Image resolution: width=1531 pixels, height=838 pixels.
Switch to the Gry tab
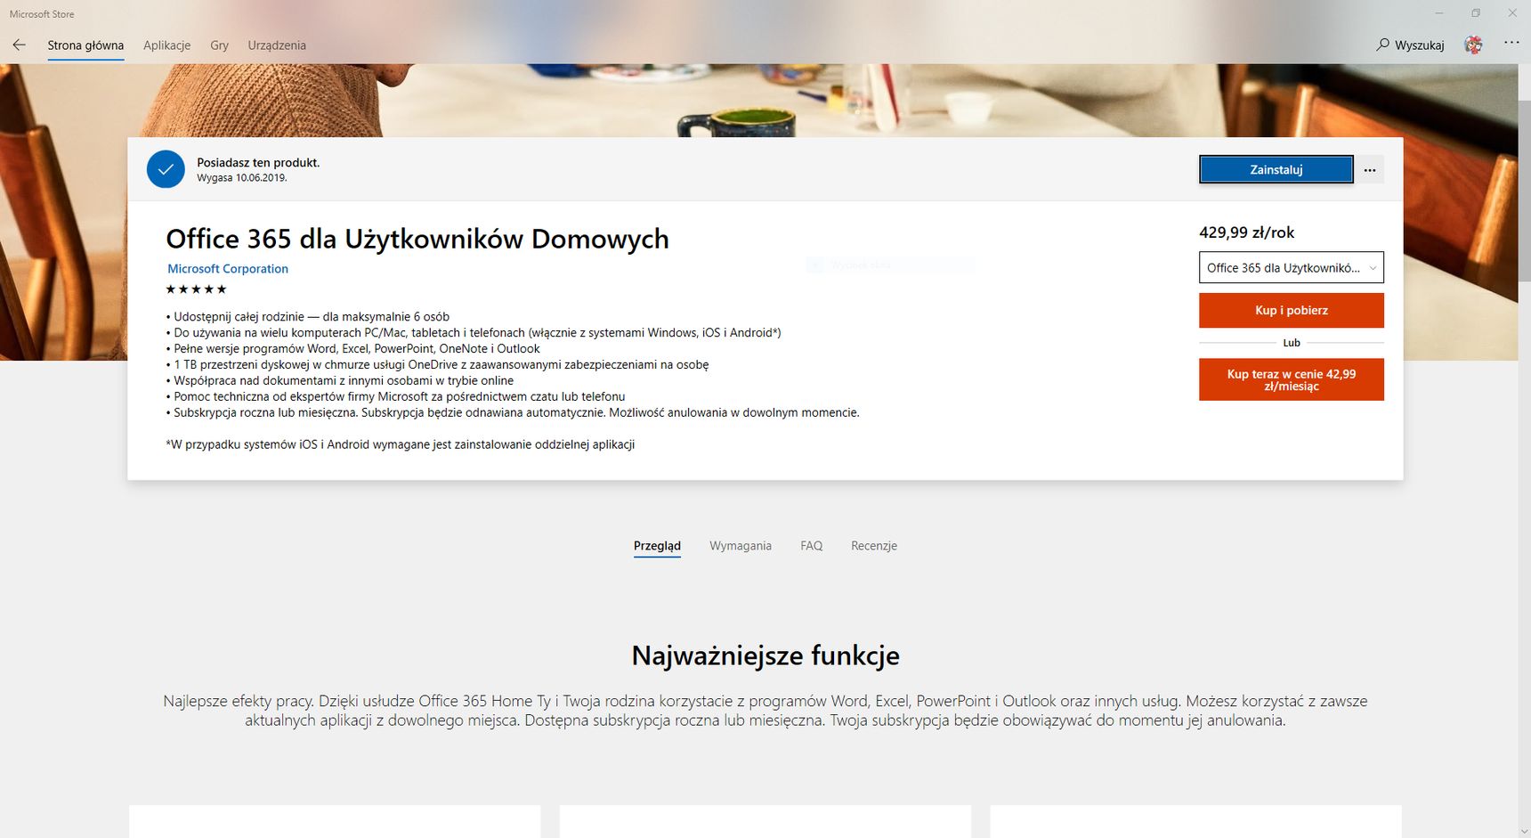tap(219, 45)
